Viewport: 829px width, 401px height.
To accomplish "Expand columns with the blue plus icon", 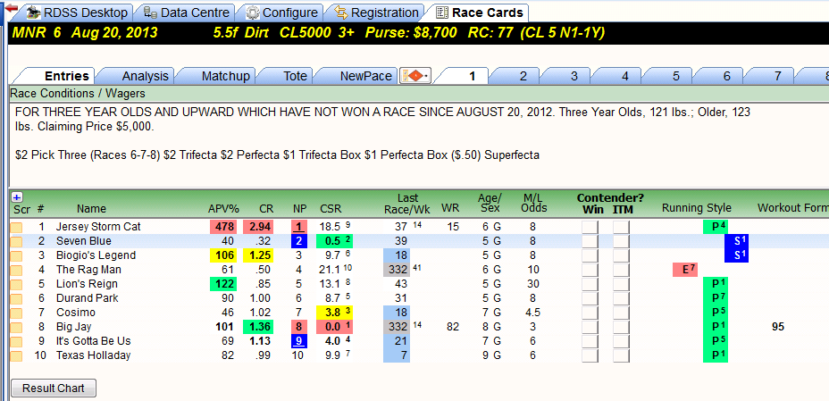I will point(16,197).
